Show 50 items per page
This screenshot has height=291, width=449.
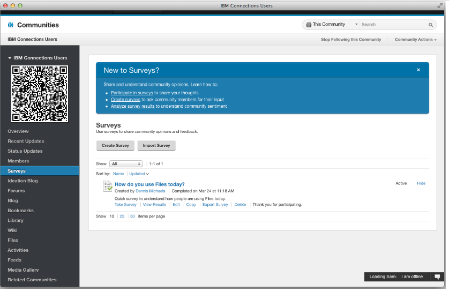tap(132, 217)
